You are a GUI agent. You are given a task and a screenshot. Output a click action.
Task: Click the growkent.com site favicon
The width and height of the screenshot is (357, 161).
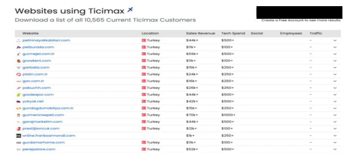(x=19, y=61)
